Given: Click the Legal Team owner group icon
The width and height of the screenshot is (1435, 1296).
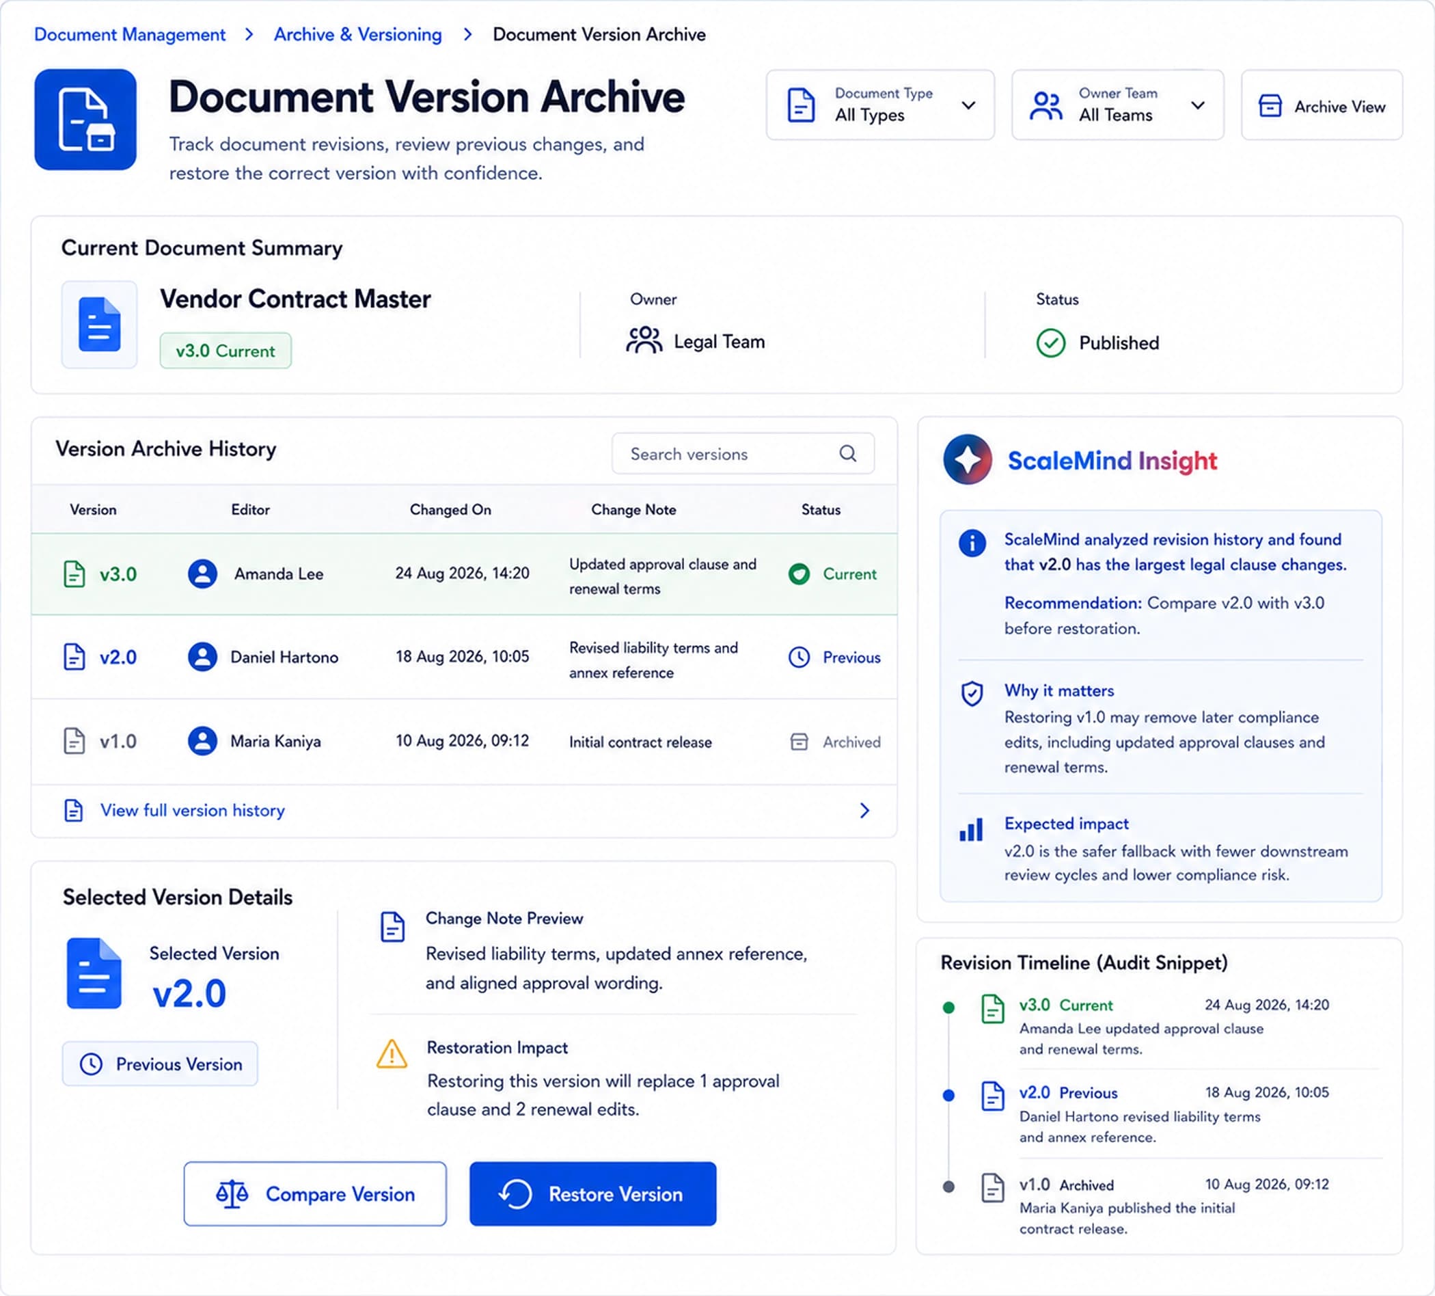Looking at the screenshot, I should [644, 340].
